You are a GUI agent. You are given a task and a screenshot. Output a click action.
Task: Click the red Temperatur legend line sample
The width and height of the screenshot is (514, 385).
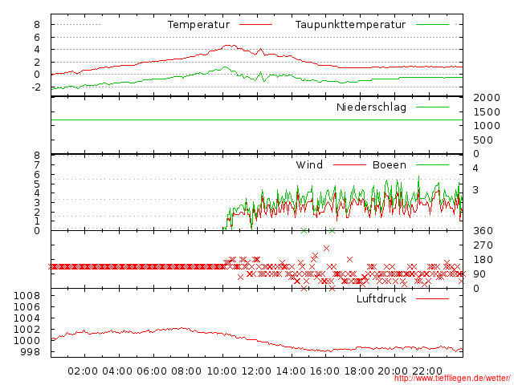[255, 25]
